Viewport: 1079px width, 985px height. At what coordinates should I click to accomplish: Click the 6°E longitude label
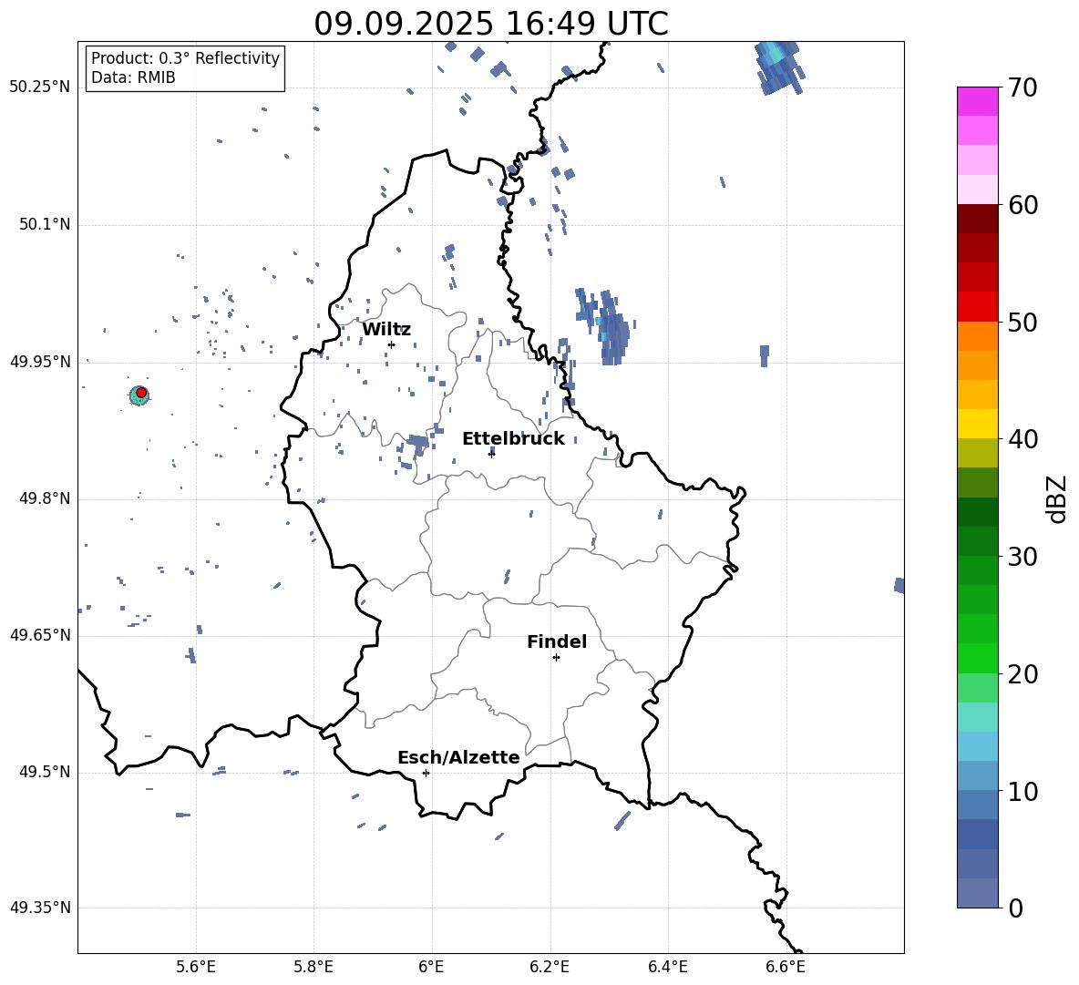click(431, 967)
